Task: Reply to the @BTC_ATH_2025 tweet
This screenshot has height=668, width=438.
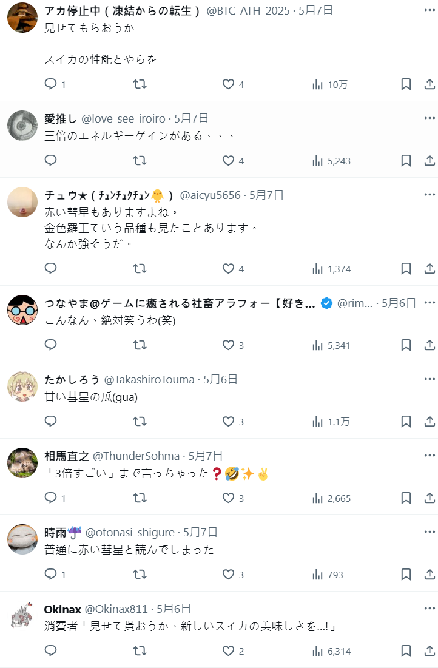Action: 55,84
